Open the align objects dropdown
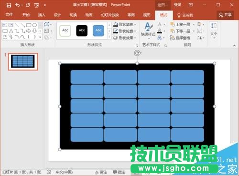239x176 pixels. click(x=201, y=24)
